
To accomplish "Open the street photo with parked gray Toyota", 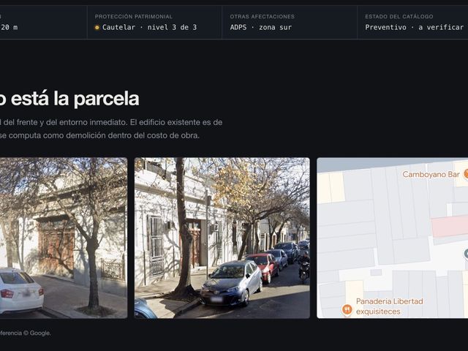I will pyautogui.click(x=222, y=238).
